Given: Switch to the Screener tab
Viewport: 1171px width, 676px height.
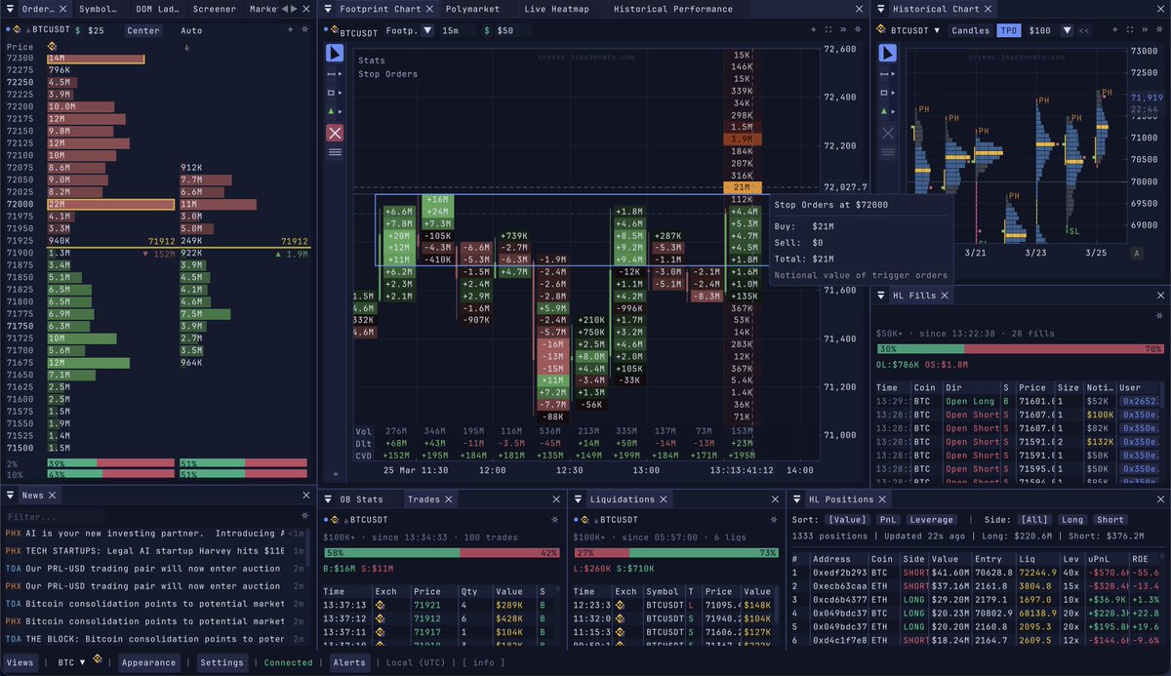Looking at the screenshot, I should coord(214,9).
